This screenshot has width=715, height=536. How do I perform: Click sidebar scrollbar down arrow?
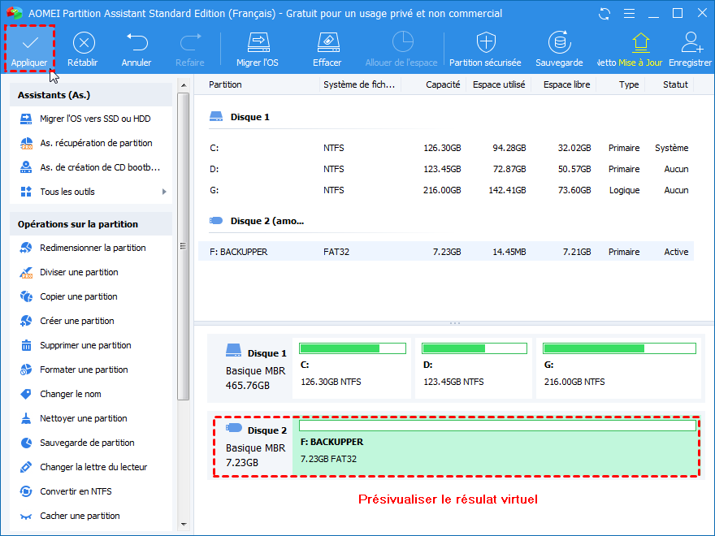point(184,525)
